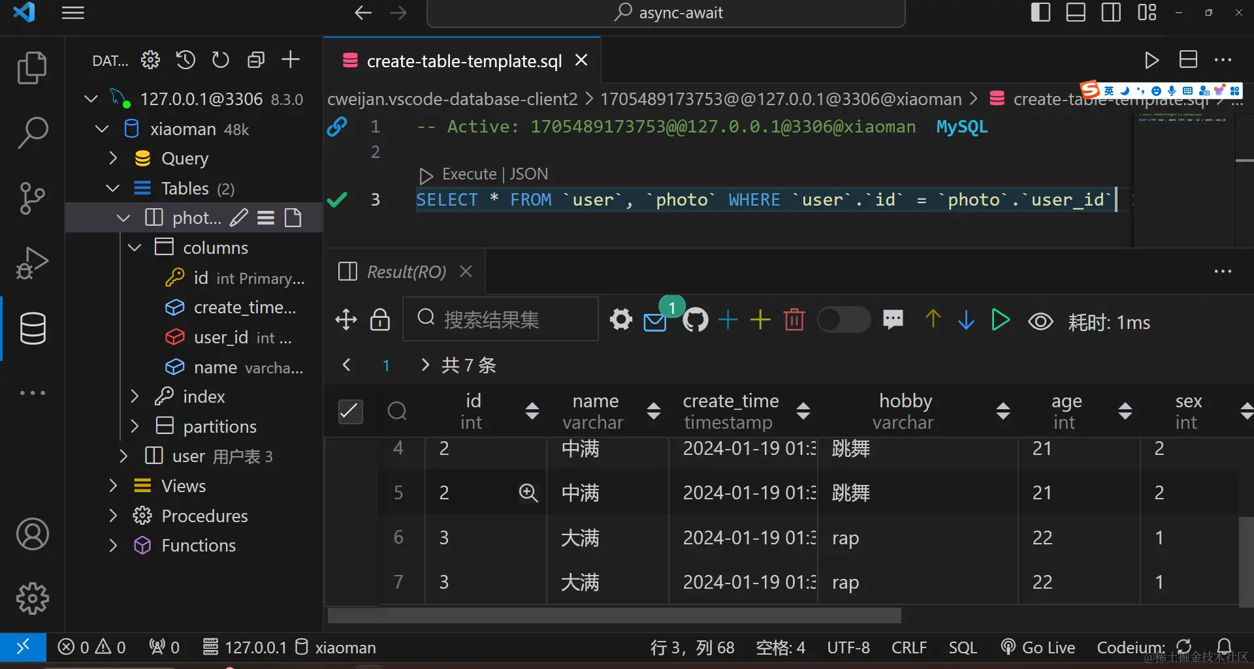Image resolution: width=1254 pixels, height=669 pixels.
Task: Collapse the columns node
Action: click(135, 247)
